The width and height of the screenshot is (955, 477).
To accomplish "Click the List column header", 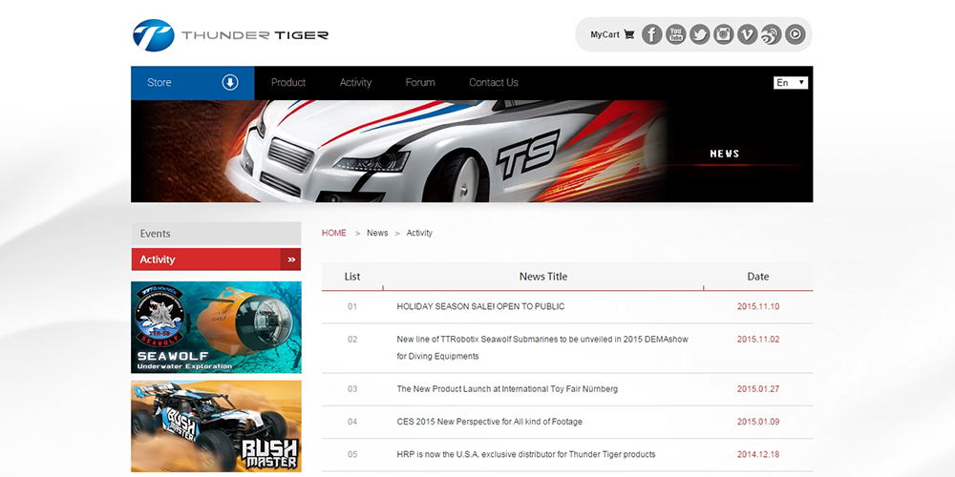I will (352, 277).
